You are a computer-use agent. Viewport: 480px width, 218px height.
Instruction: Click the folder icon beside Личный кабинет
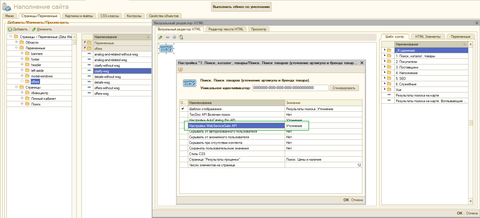(x=27, y=98)
